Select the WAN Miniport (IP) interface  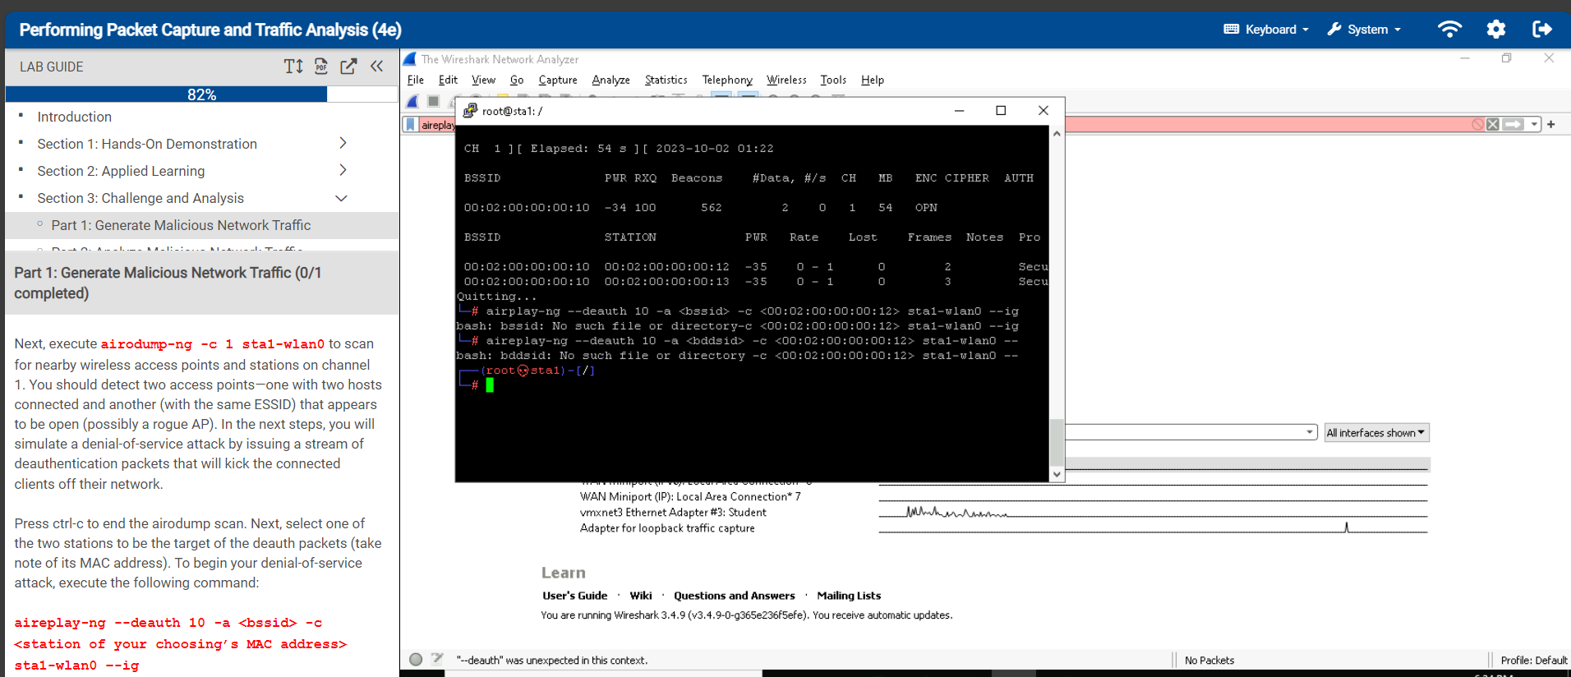[x=690, y=496]
